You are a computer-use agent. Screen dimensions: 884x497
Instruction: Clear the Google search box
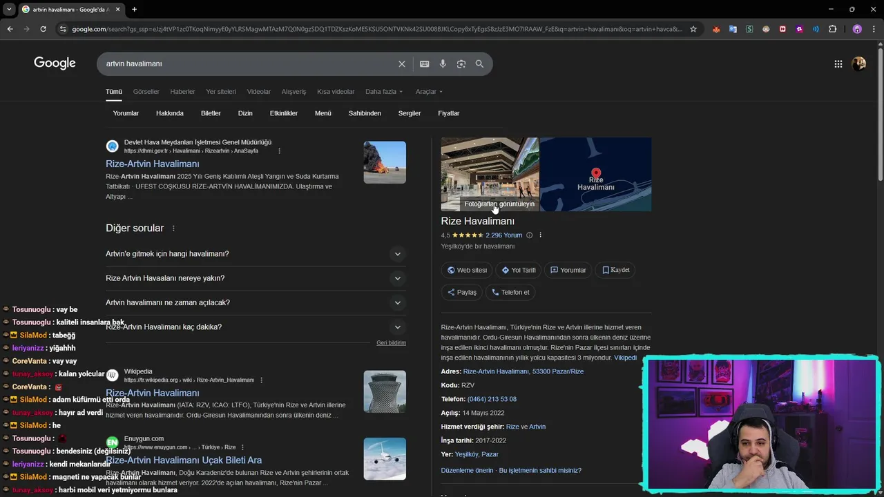click(401, 64)
